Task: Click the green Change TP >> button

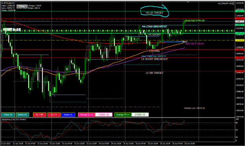Action: point(123,115)
